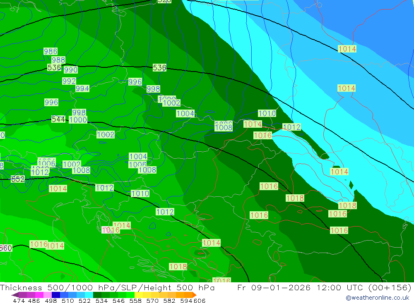Click the dark blue swatch above 510
The image size is (414, 303).
point(56,295)
